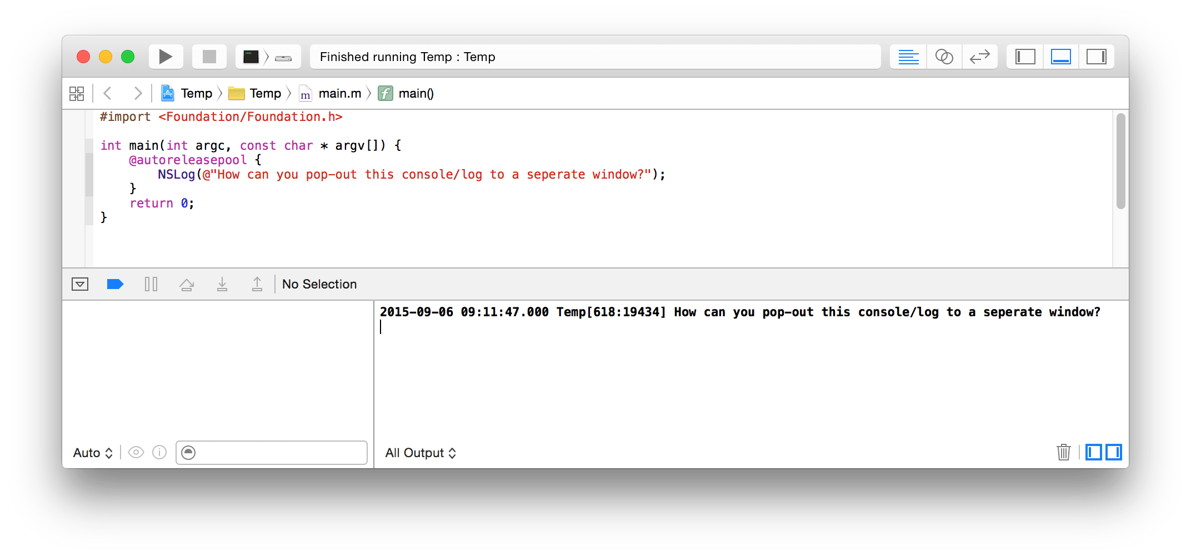Hide the Debug area panel
This screenshot has width=1191, height=557.
1060,56
